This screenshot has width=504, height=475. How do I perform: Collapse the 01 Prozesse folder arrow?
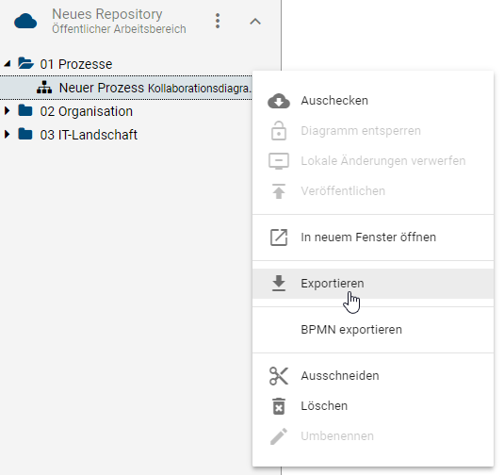pyautogui.click(x=8, y=64)
